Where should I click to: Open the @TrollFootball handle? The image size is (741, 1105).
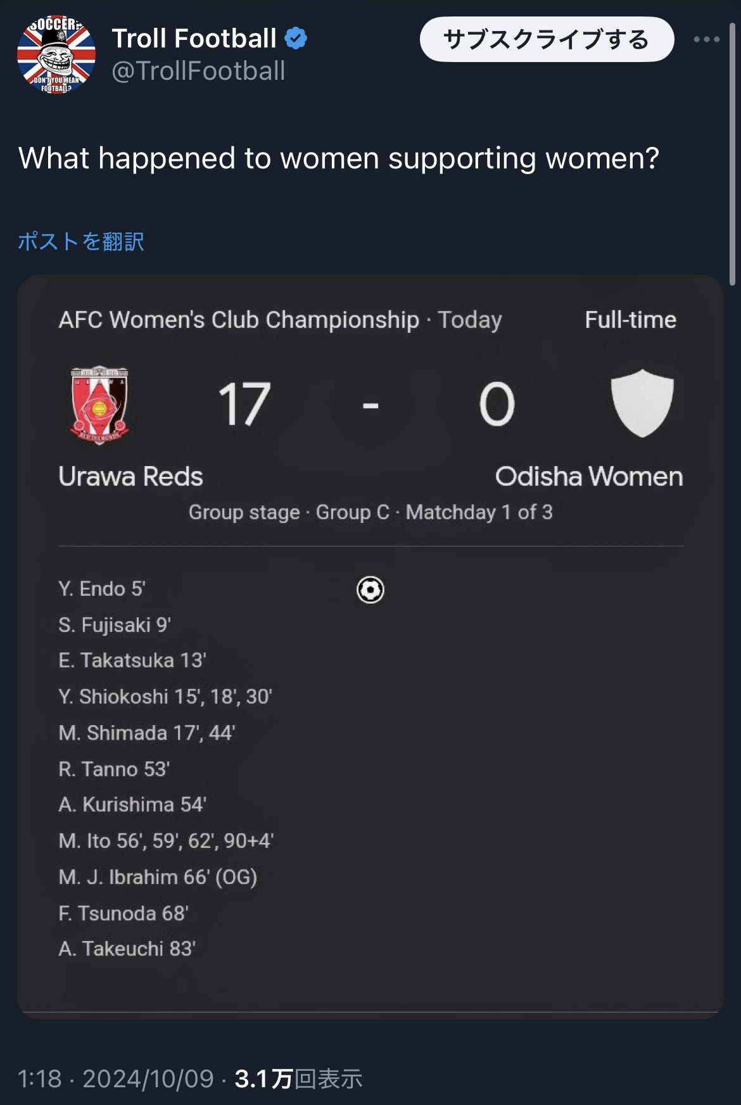(198, 71)
